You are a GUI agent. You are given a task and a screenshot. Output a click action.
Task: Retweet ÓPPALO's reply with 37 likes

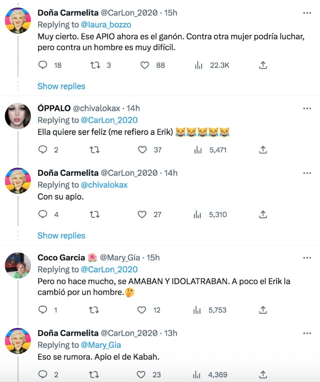[95, 150]
